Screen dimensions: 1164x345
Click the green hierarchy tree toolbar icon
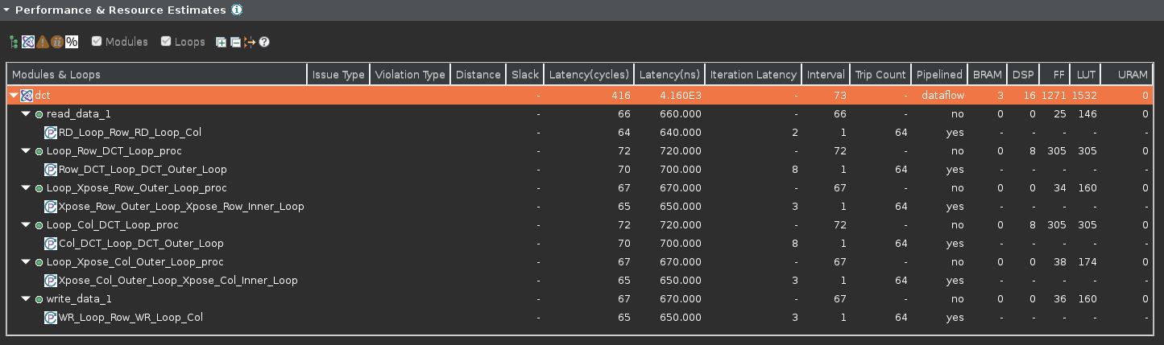pos(13,42)
